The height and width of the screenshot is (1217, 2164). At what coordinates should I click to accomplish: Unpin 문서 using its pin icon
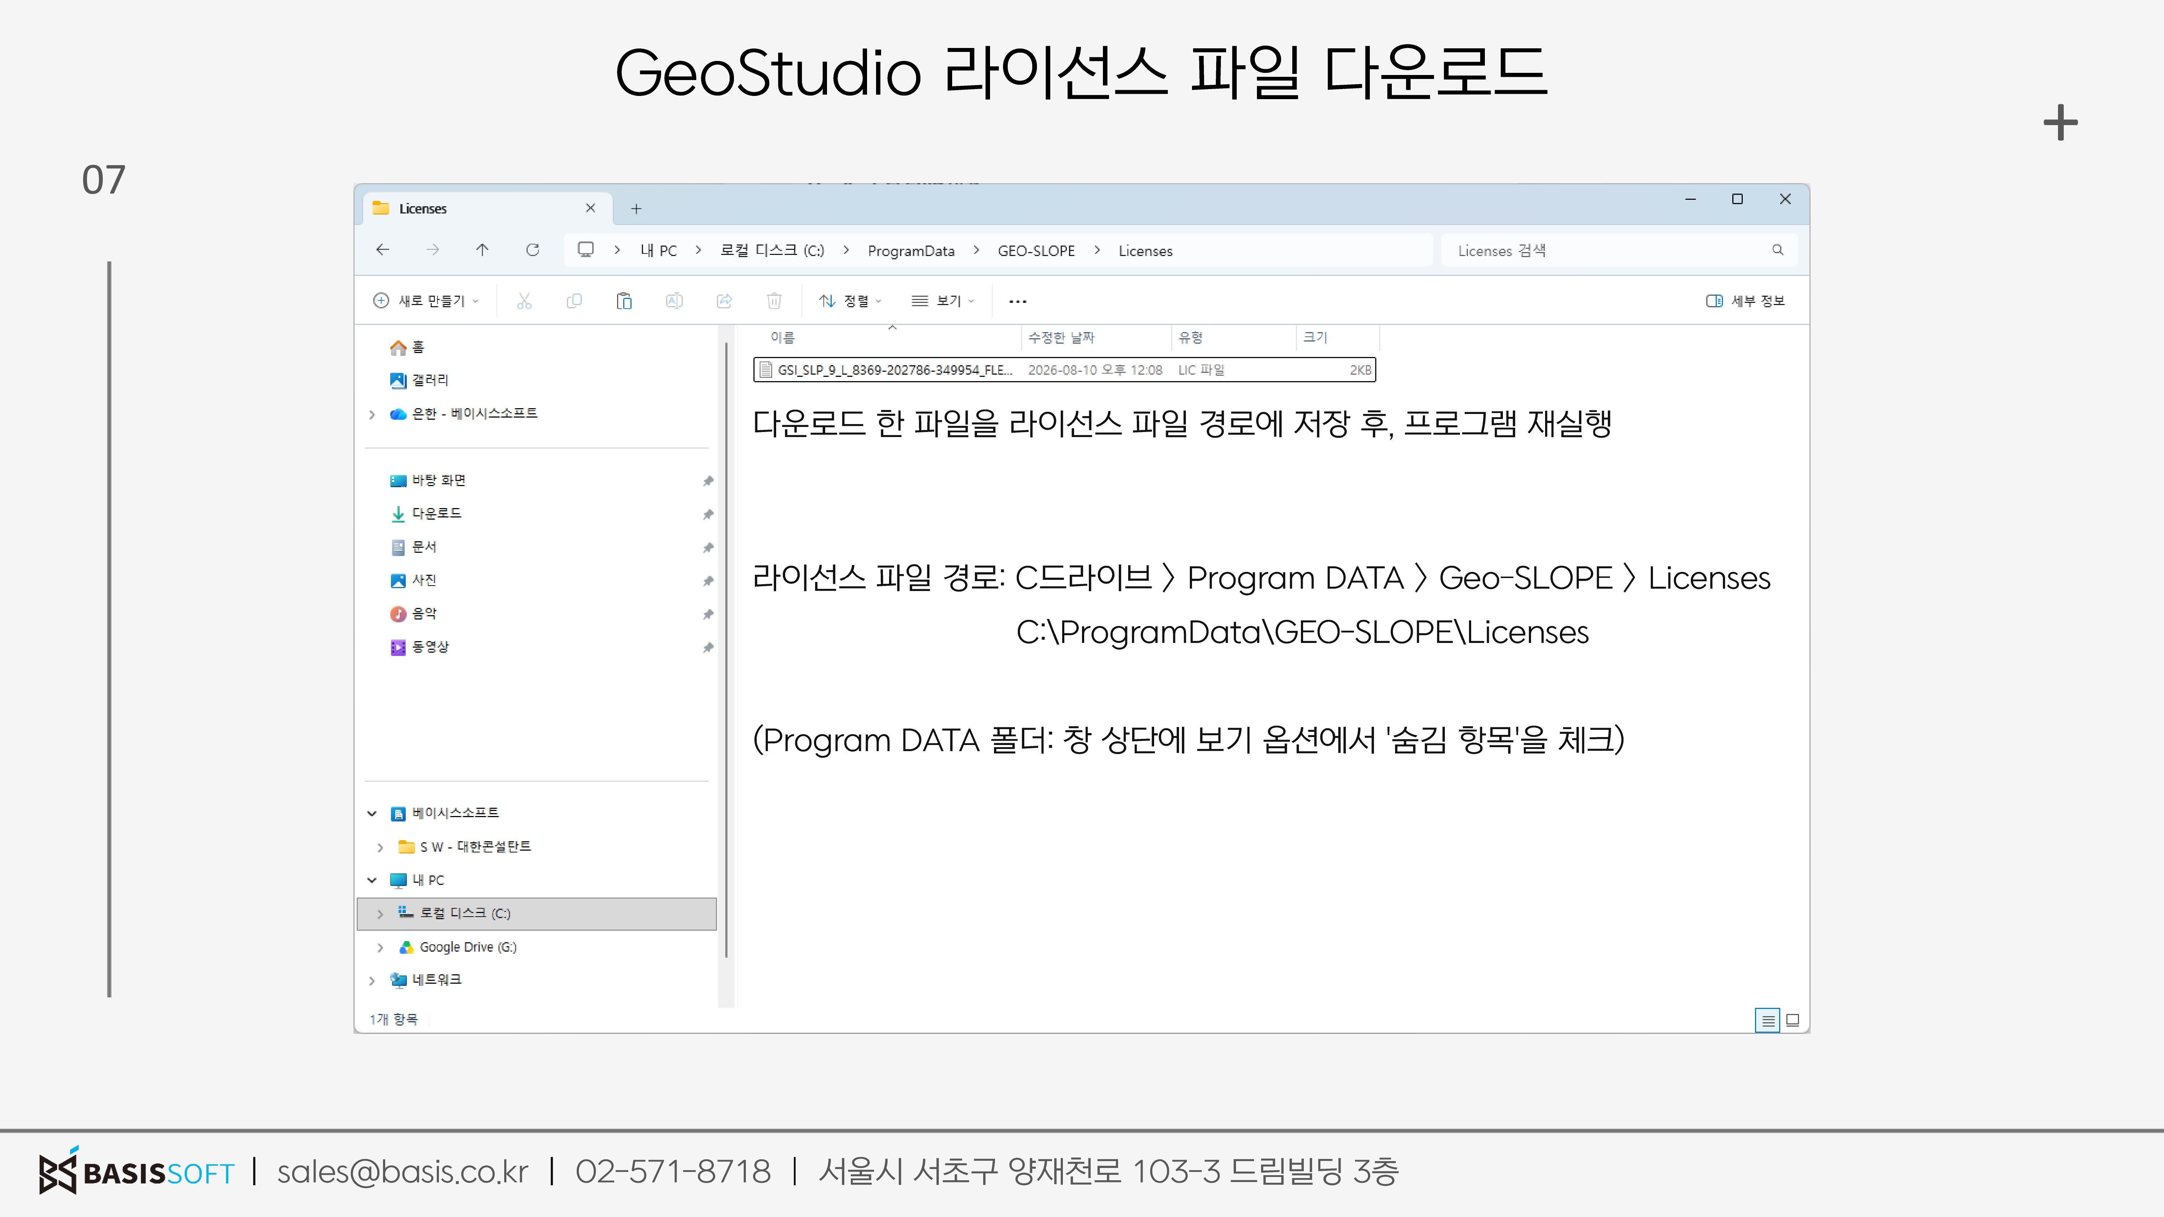(708, 548)
